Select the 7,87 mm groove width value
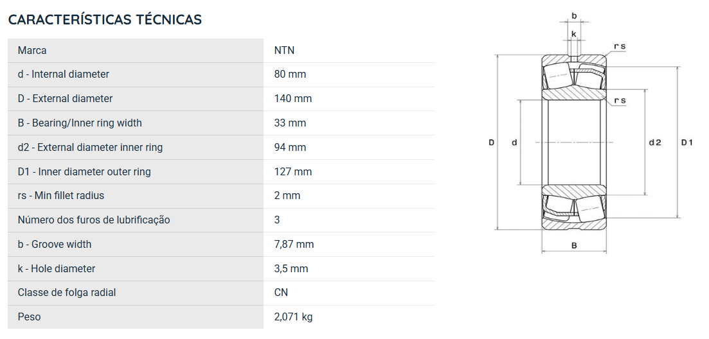This screenshot has width=709, height=339. point(294,244)
